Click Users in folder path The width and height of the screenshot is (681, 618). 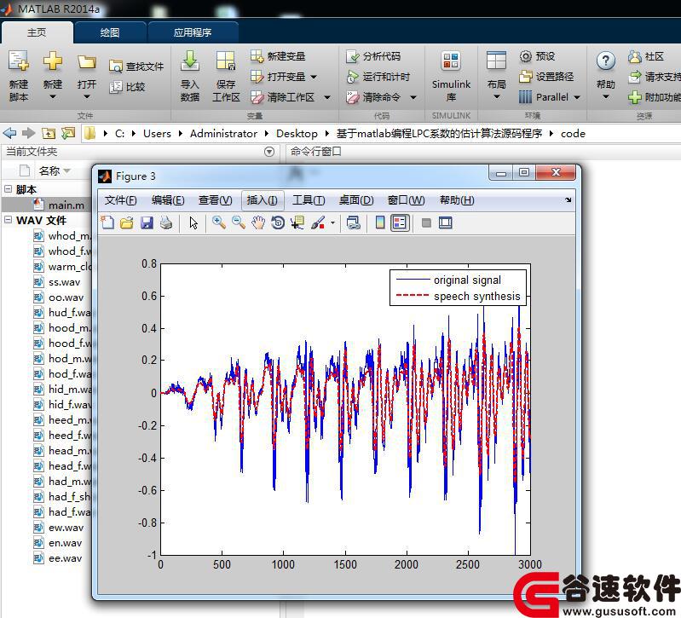pyautogui.click(x=157, y=133)
